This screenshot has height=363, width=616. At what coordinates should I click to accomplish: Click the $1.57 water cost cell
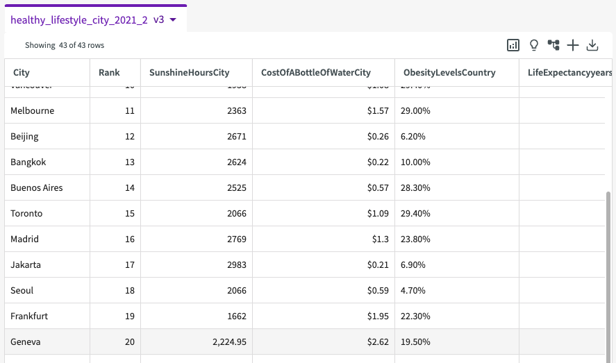(324, 110)
